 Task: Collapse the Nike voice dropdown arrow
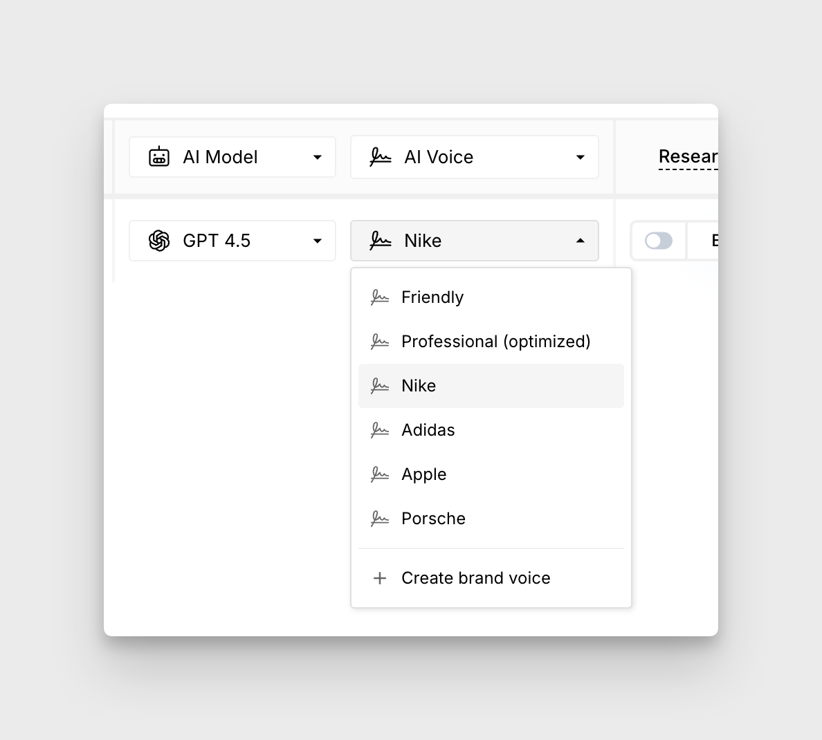[x=580, y=241]
